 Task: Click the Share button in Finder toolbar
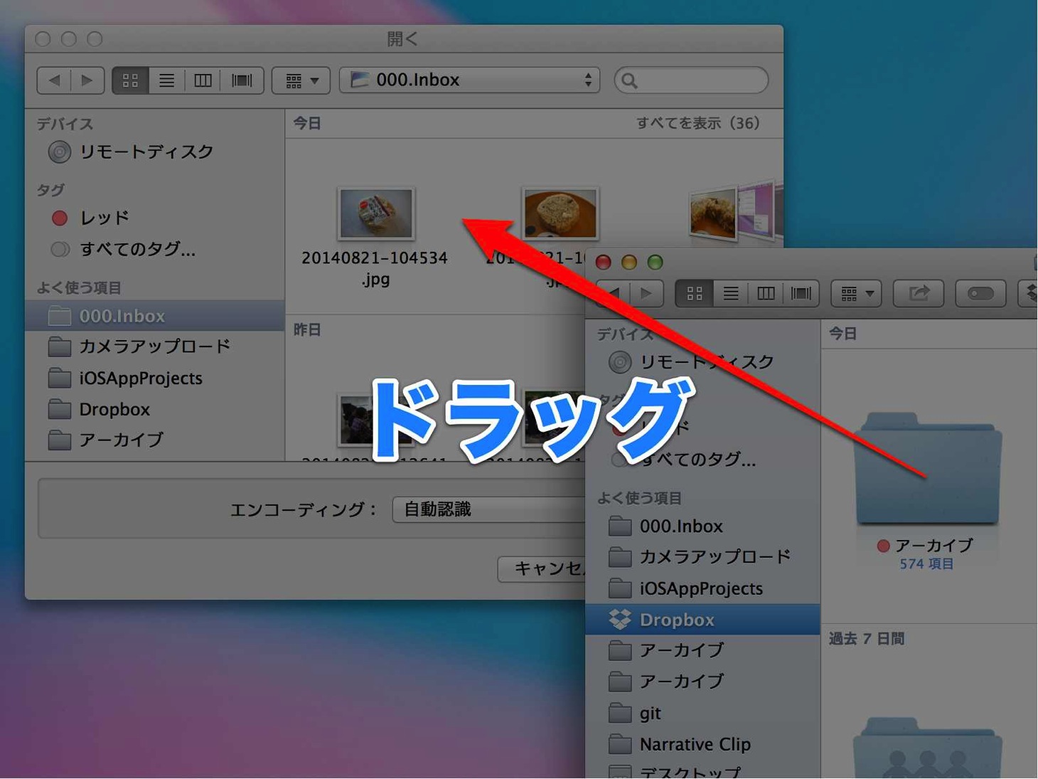[919, 293]
